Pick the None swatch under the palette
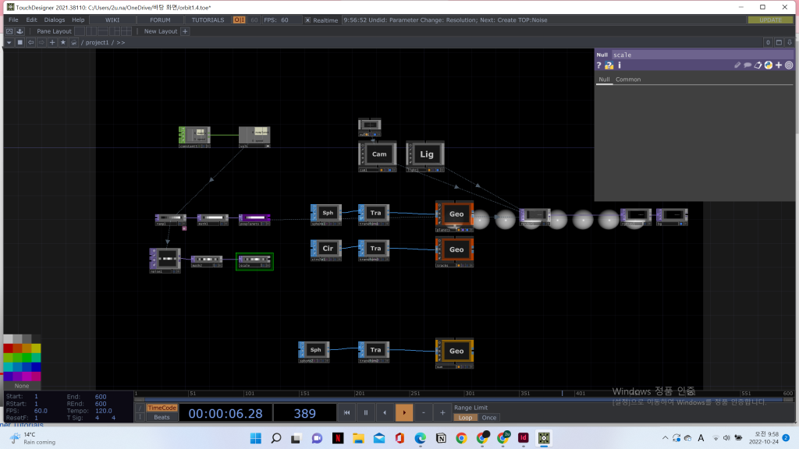This screenshot has height=449, width=799. click(x=22, y=386)
